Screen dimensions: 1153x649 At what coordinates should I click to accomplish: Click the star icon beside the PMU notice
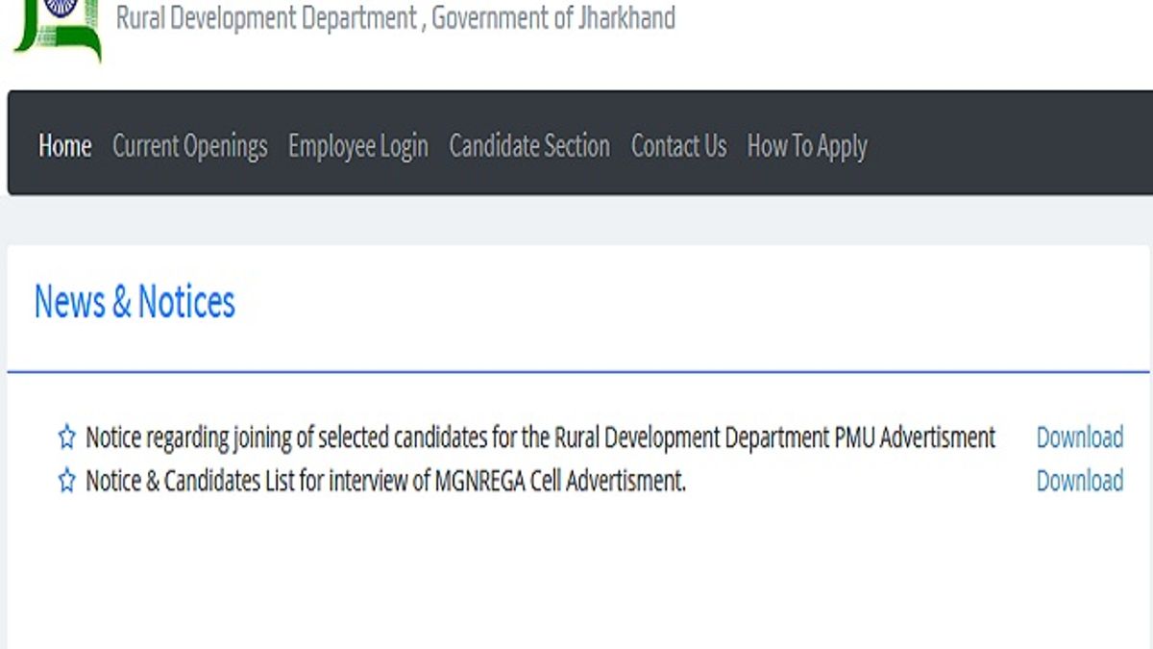coord(66,438)
